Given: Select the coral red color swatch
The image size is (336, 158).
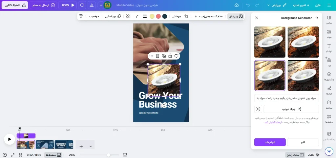Looking at the screenshot, I should pyautogui.click(x=158, y=16).
